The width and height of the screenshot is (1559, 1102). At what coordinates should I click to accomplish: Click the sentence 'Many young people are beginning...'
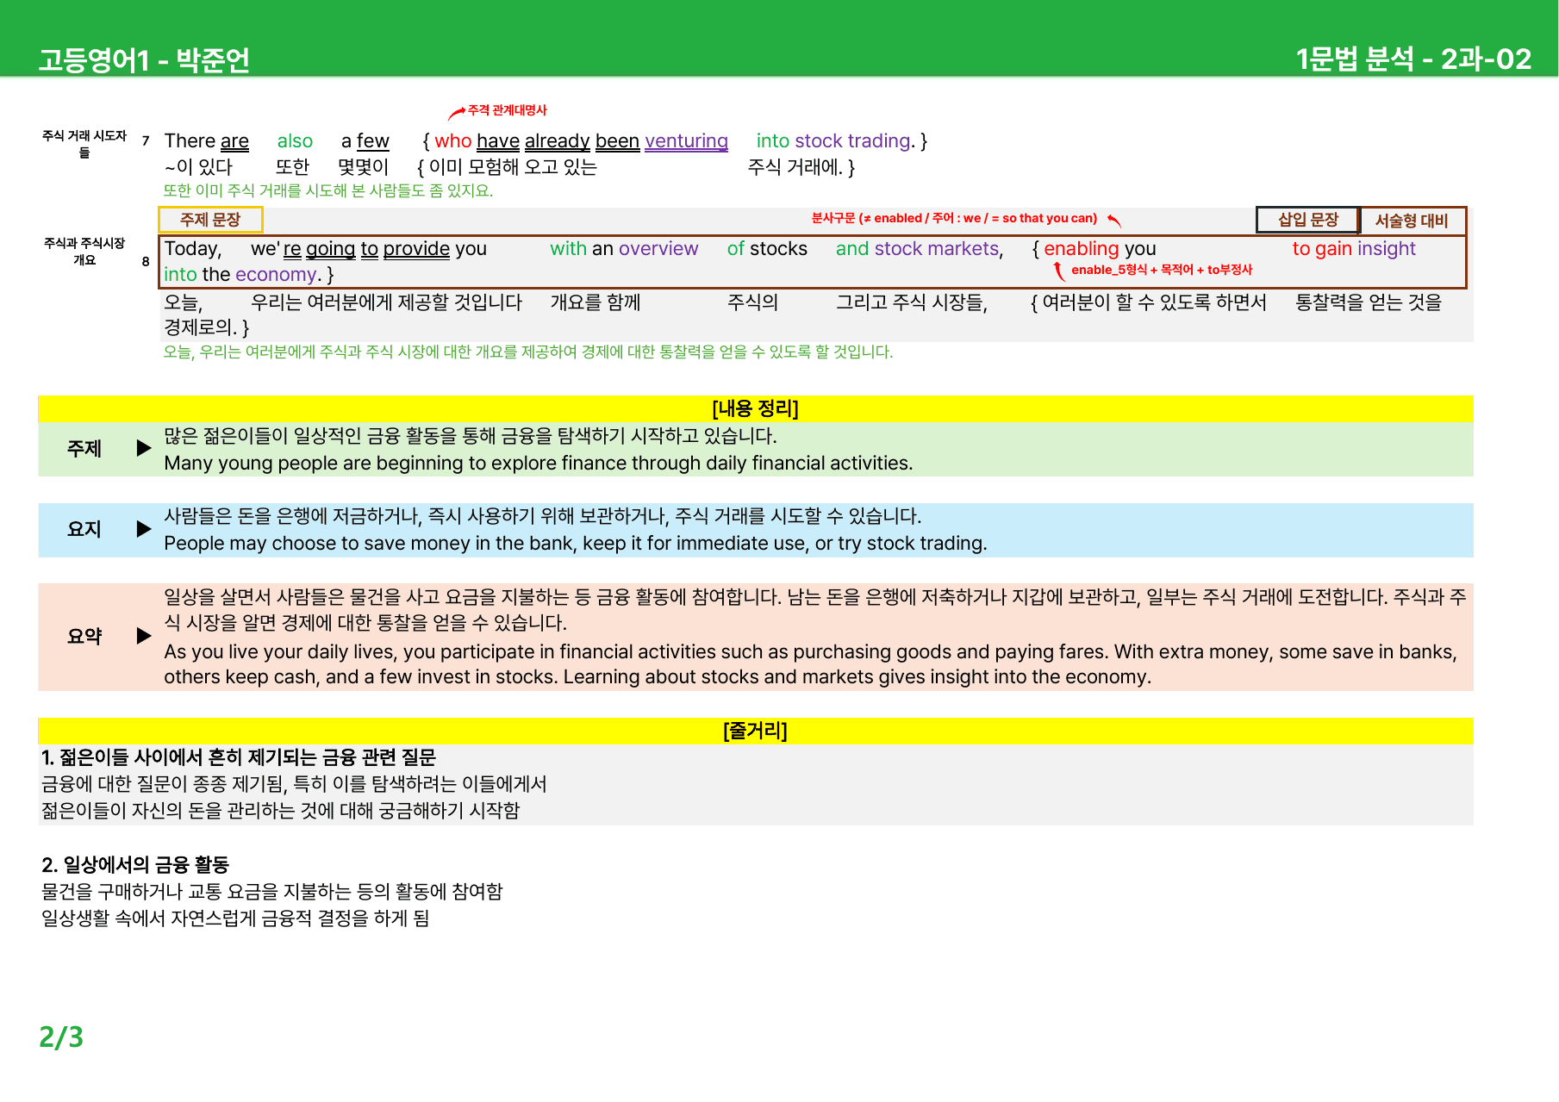coord(538,463)
